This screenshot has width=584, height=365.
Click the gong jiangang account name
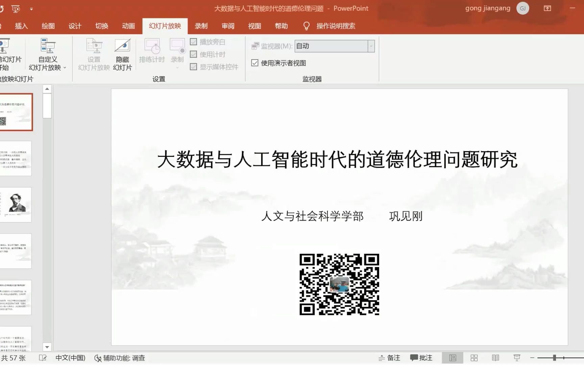coord(488,8)
